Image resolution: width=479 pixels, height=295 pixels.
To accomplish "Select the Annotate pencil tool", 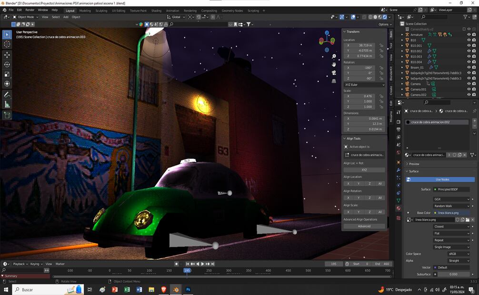I will [x=7, y=94].
